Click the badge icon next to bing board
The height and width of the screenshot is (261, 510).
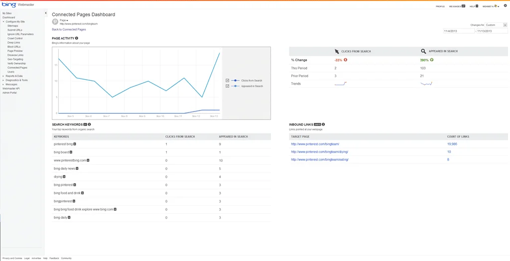(71, 152)
